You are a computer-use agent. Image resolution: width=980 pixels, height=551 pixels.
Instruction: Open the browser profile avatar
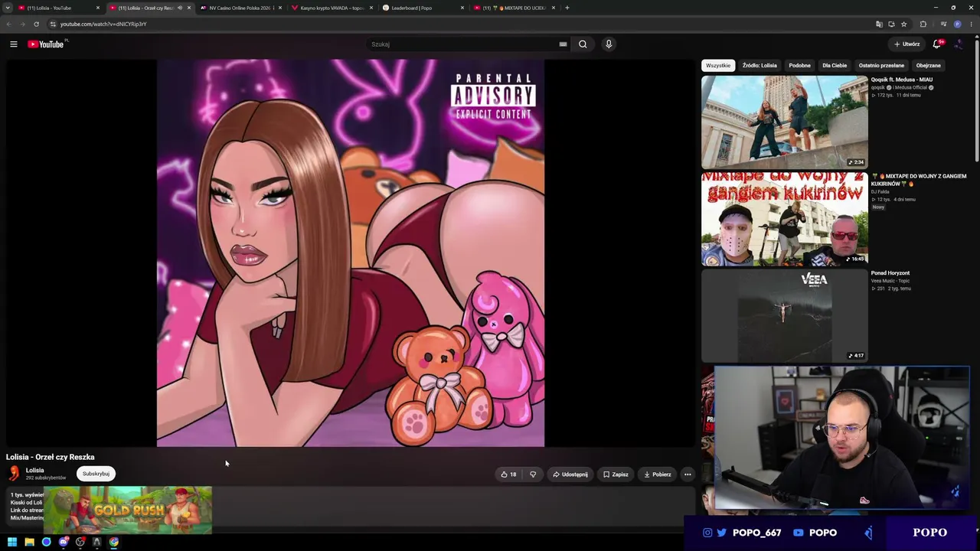[x=957, y=24]
